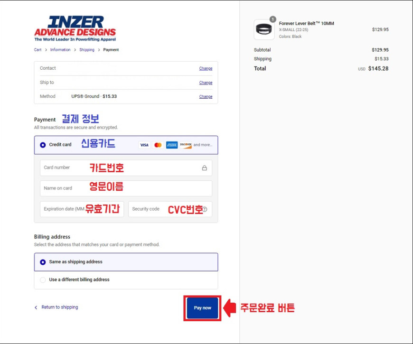This screenshot has height=344, width=413.
Task: Click the lock icon in Card number field
Action: point(205,168)
